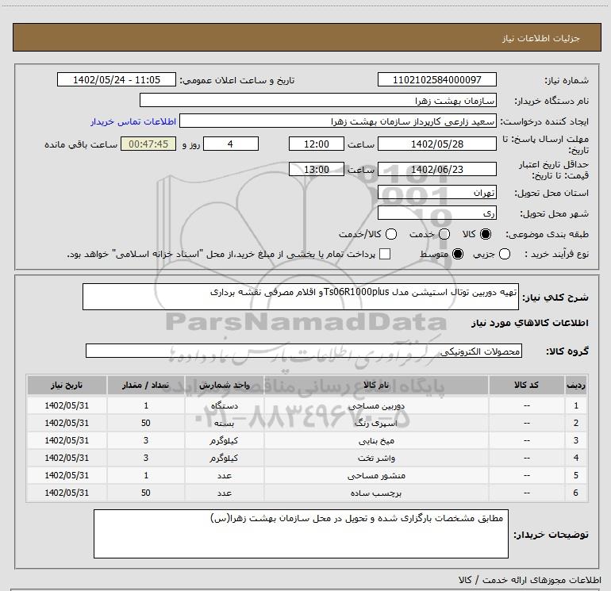Click the تاریخ نیاز column header
The height and width of the screenshot is (591, 611).
pyautogui.click(x=67, y=385)
